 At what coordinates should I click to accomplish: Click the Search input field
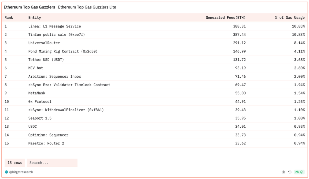click(x=52, y=163)
